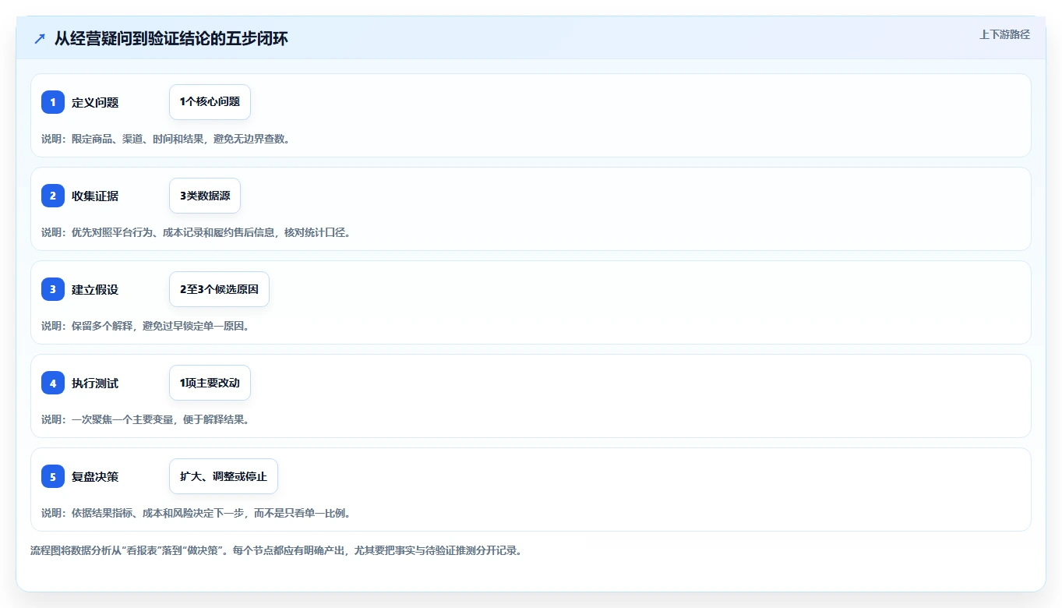Click description 限定商品、渠道、时间和结果
The image size is (1062, 608).
pyautogui.click(x=166, y=139)
